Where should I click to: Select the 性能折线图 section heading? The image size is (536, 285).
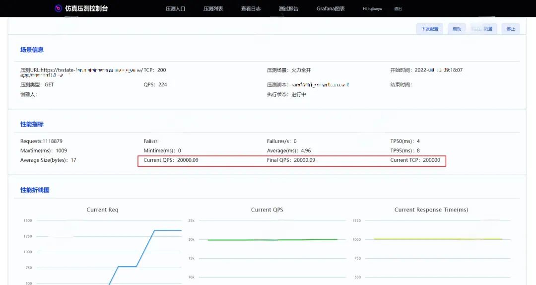pos(35,190)
